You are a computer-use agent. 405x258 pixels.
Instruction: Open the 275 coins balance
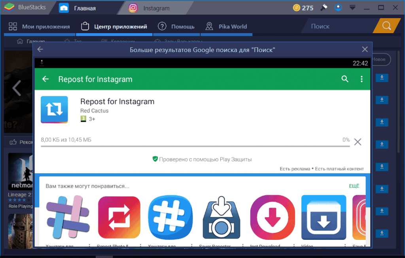[x=303, y=8]
